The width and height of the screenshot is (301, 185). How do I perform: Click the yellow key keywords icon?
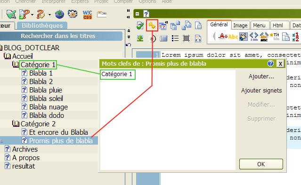(152, 25)
